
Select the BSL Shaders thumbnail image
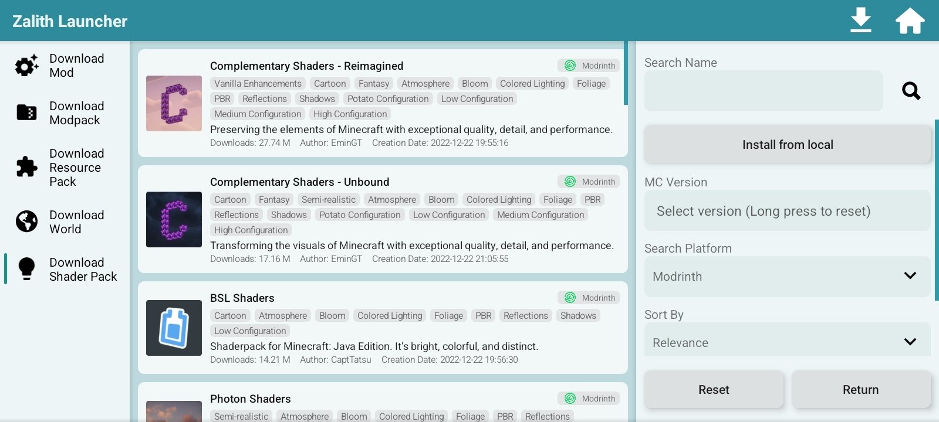[174, 328]
